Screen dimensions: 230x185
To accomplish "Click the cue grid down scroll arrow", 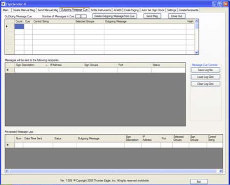I will 196,52.
